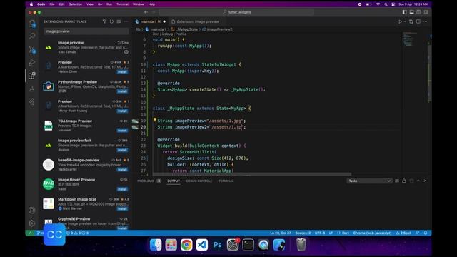Viewport: 457px width, 257px height.
Task: Maximize panel with chevron up
Action: pyautogui.click(x=418, y=181)
